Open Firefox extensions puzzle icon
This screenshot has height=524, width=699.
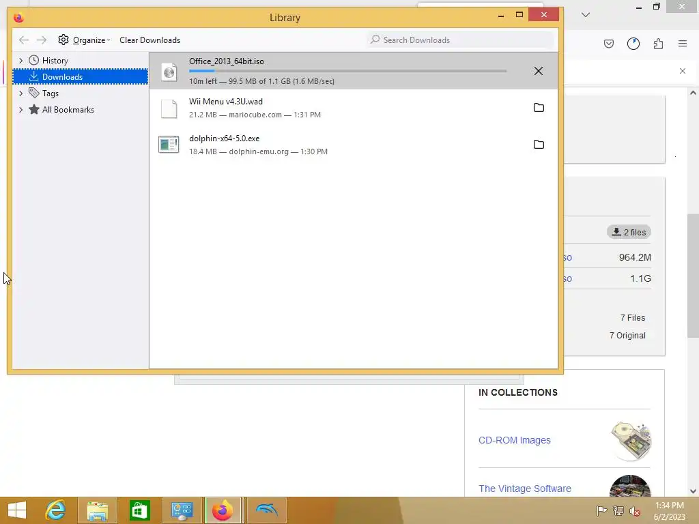tap(659, 44)
